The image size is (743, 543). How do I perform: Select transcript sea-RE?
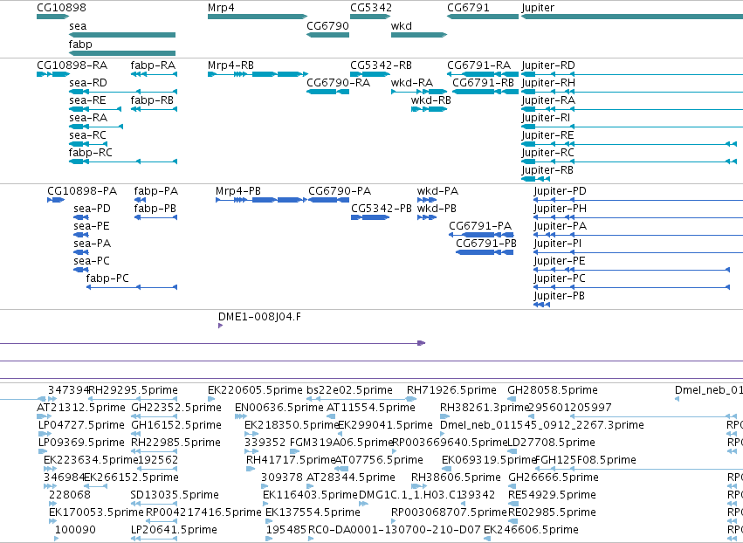tap(95, 109)
